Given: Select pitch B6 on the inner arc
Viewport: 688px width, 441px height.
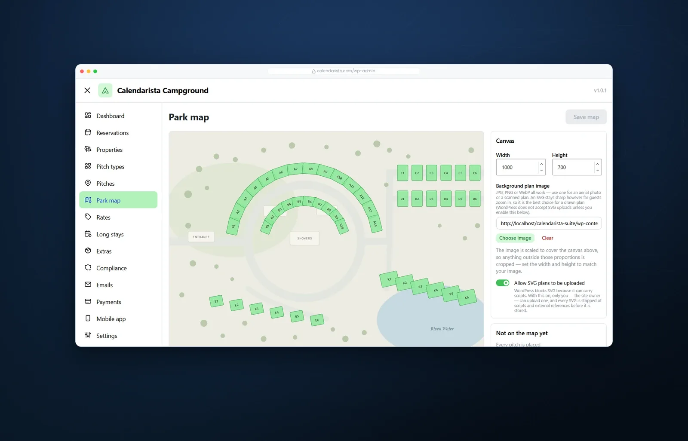Looking at the screenshot, I should tap(309, 201).
